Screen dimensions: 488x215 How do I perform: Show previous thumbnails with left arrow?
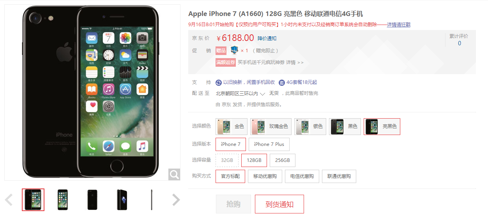9,200
